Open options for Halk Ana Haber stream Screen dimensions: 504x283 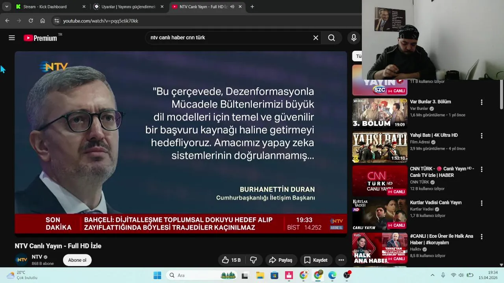(481, 237)
